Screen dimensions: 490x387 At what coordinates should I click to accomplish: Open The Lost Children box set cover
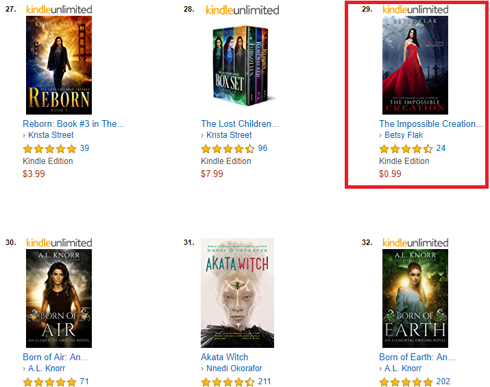pos(241,65)
